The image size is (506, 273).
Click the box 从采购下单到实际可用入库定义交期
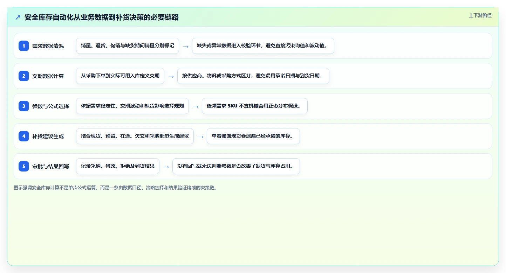(x=120, y=76)
